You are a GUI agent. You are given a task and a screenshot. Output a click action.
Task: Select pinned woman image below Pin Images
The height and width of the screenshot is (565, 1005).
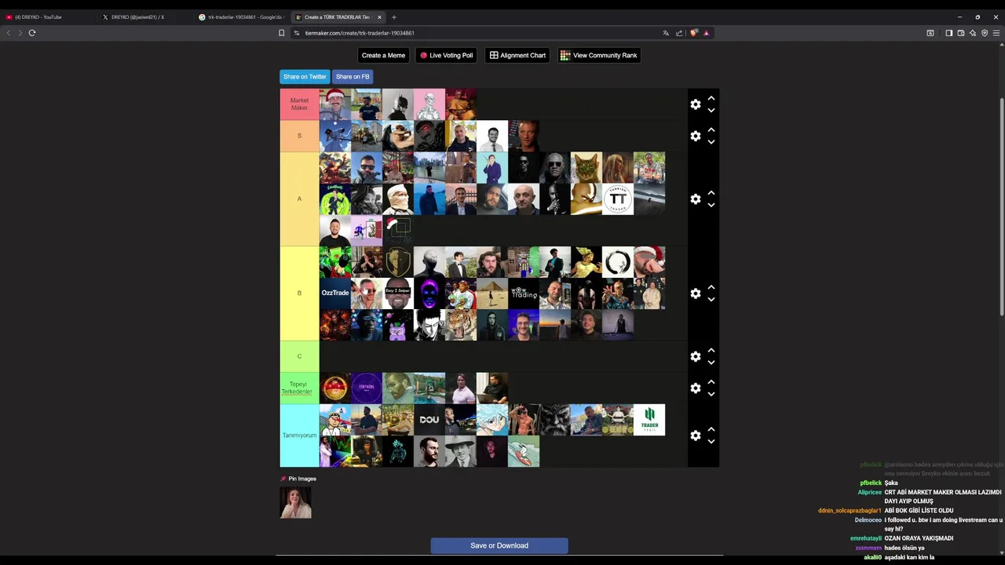point(296,503)
